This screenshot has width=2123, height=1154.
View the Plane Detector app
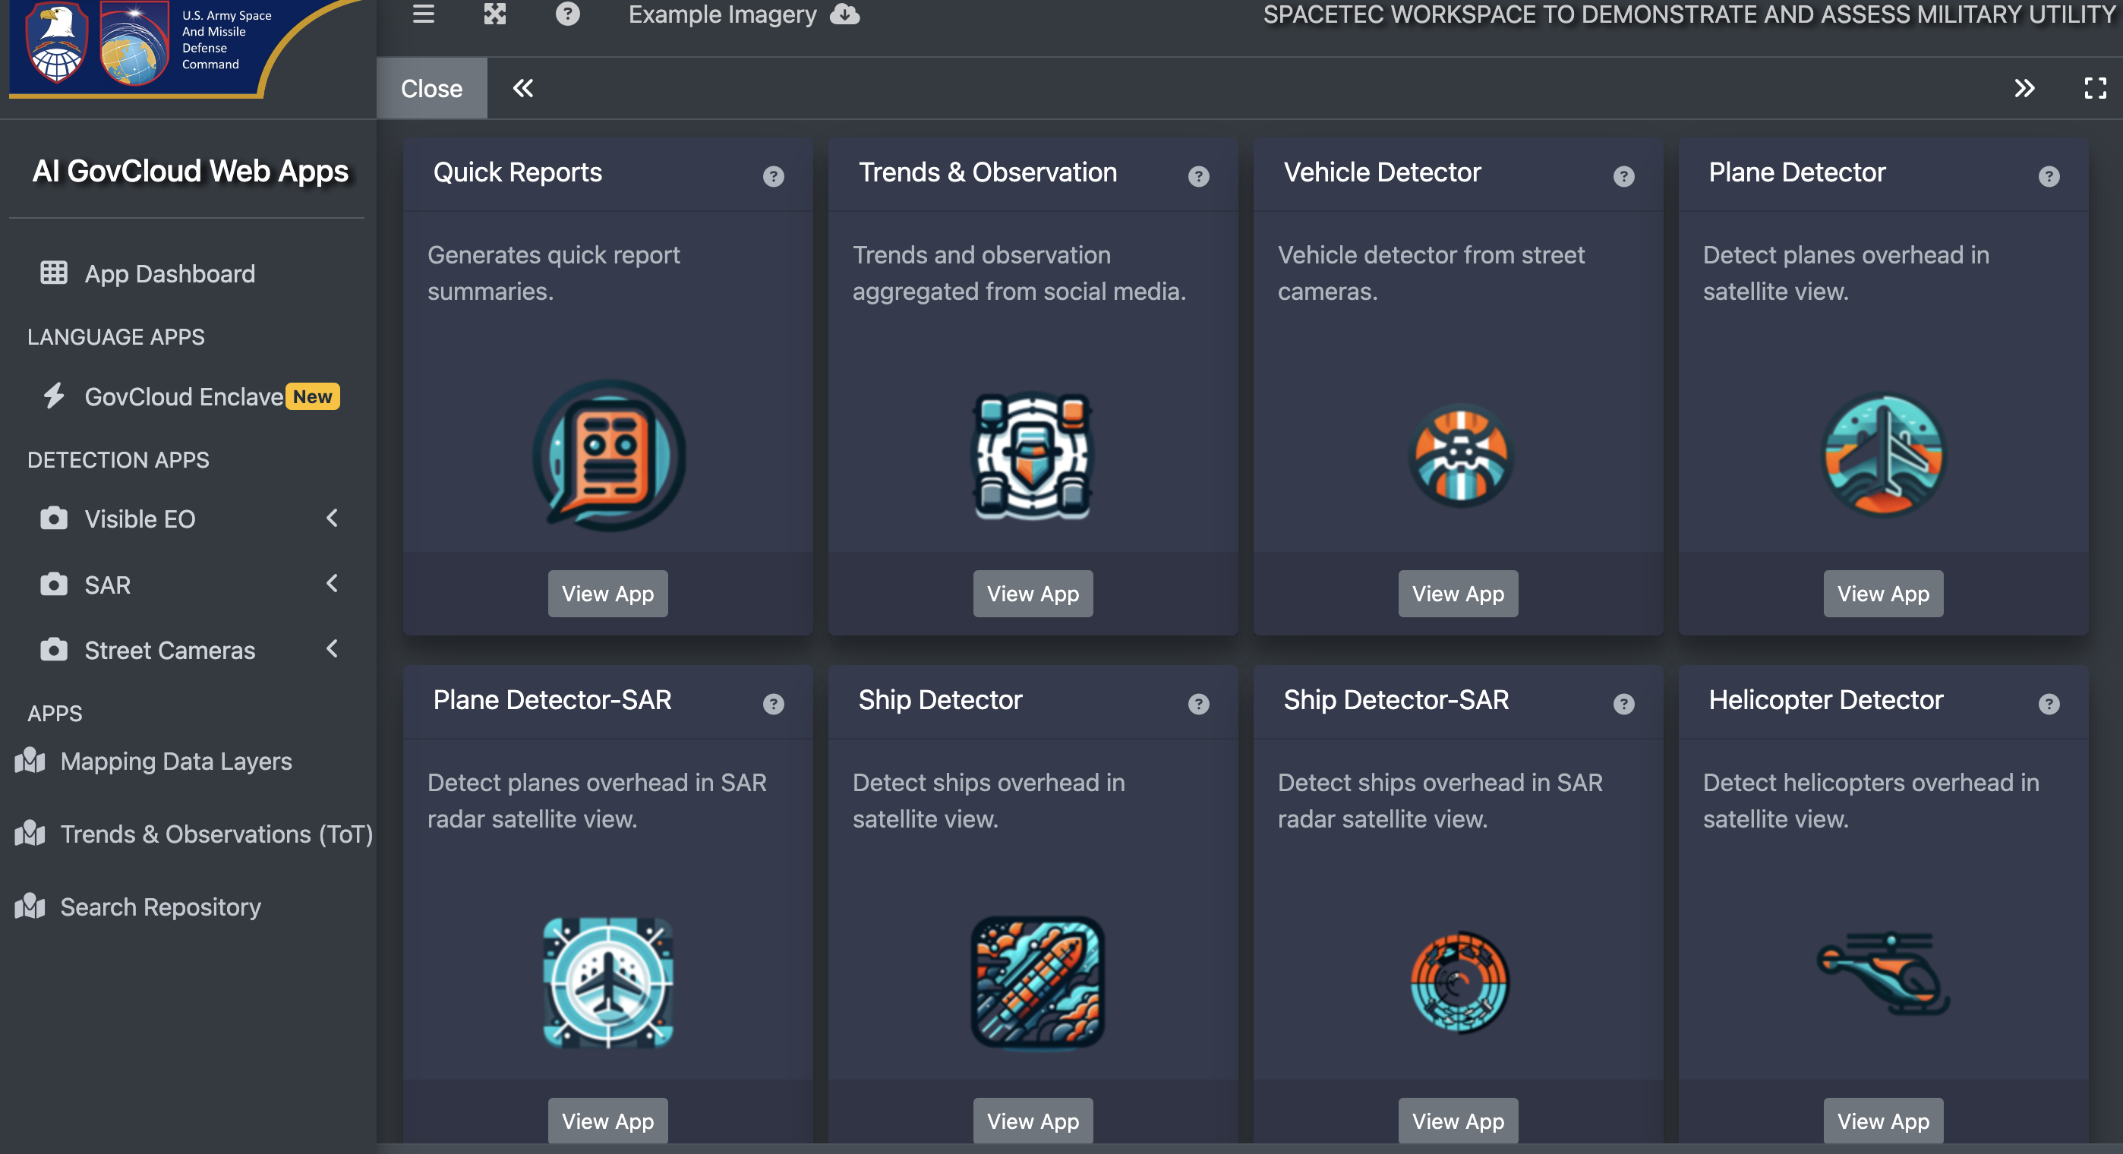coord(1883,594)
